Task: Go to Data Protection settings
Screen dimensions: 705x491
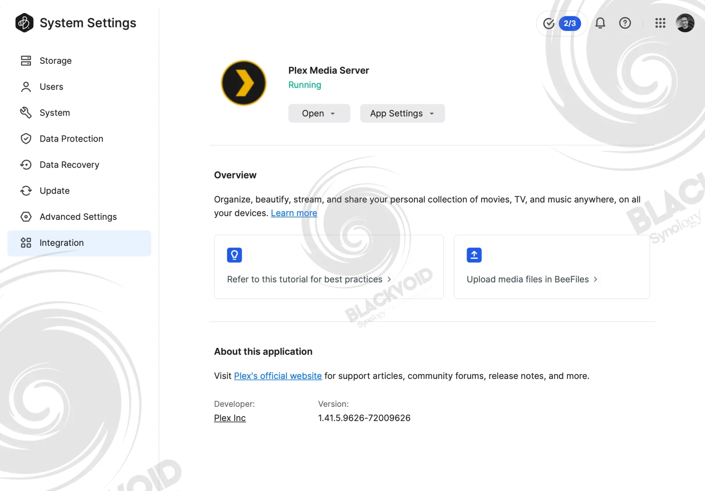Action: click(79, 139)
